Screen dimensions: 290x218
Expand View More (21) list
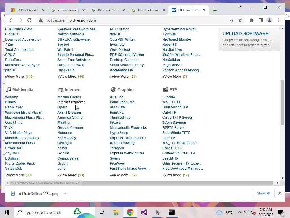point(123,77)
